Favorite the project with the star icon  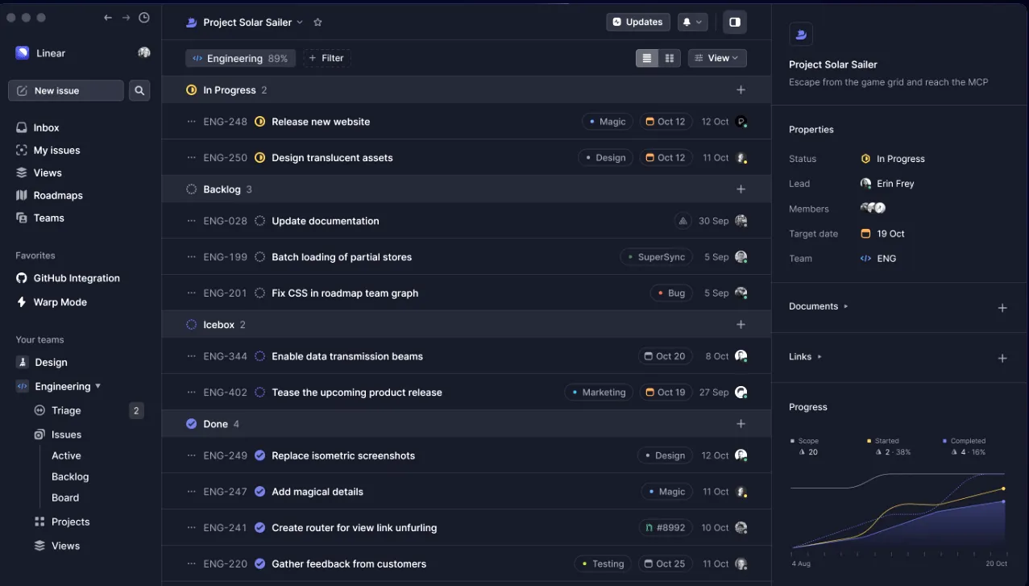tap(317, 23)
